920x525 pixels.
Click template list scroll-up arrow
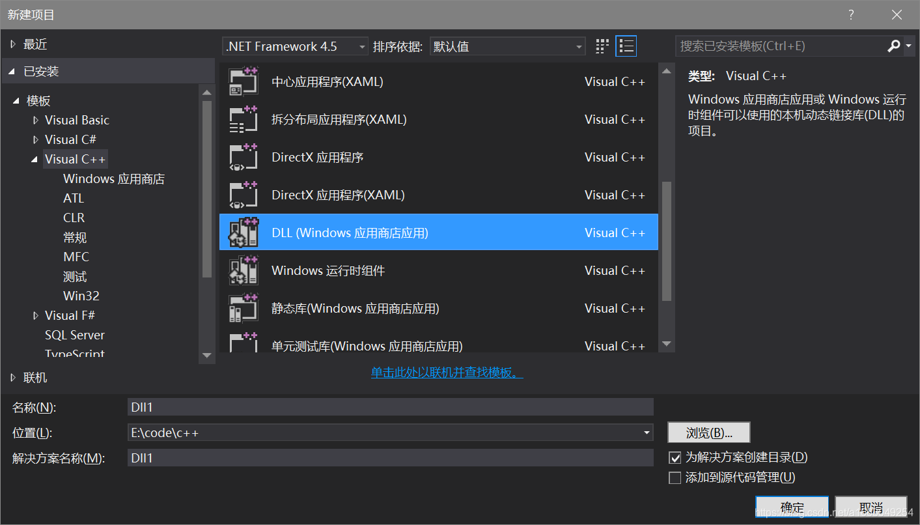tap(666, 70)
